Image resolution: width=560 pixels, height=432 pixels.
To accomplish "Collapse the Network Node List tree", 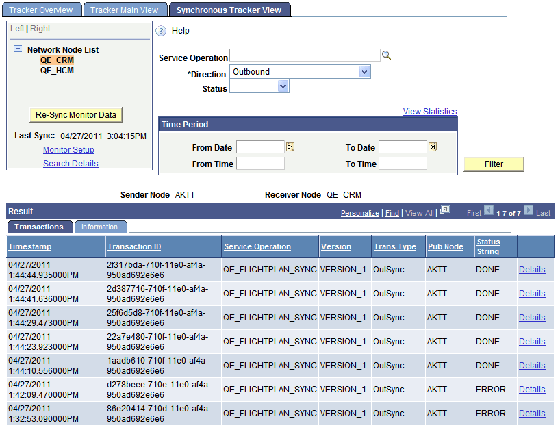I will coord(18,49).
